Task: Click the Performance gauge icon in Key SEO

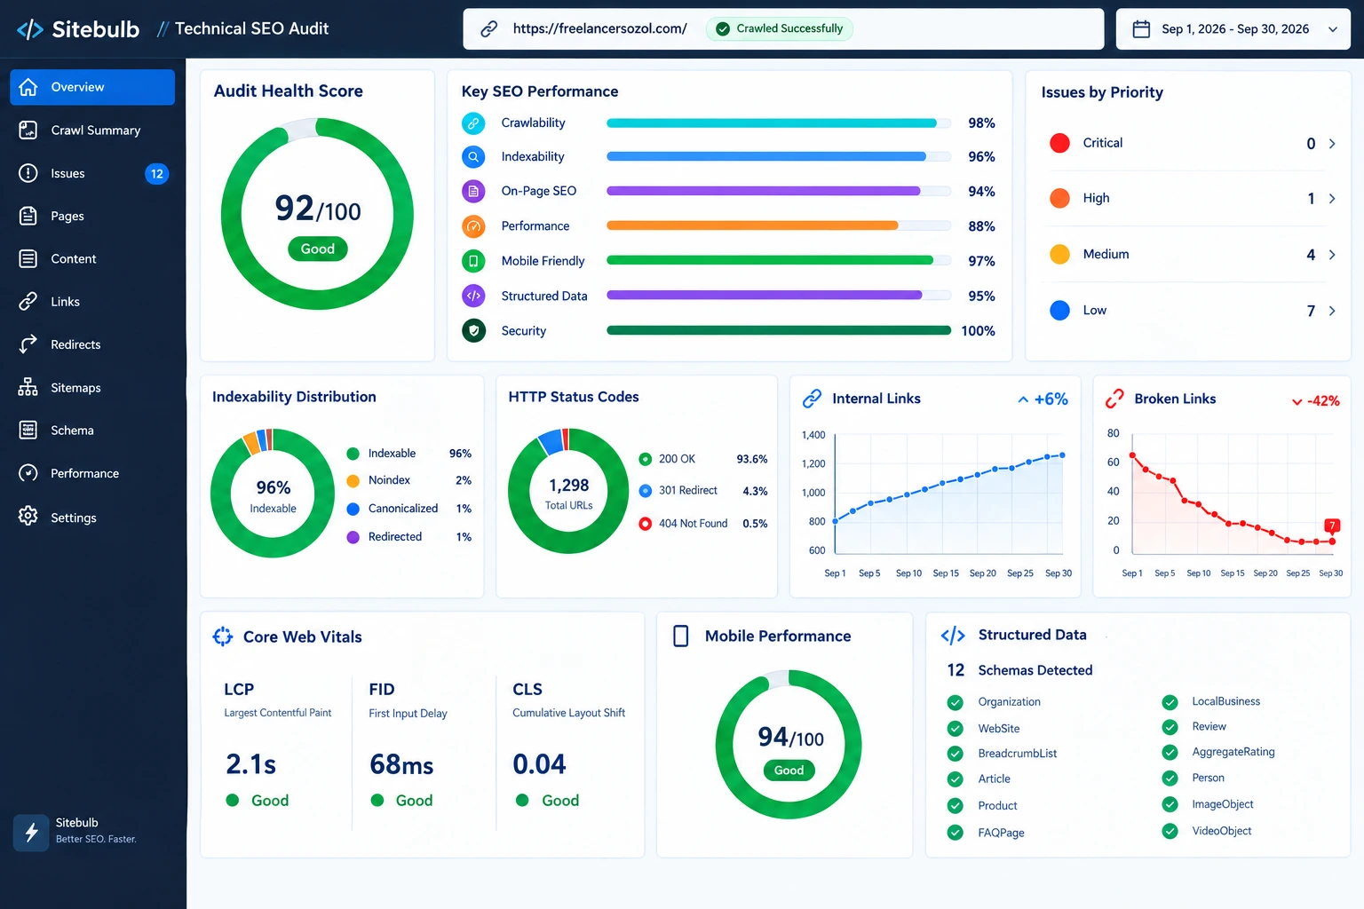Action: (x=473, y=226)
